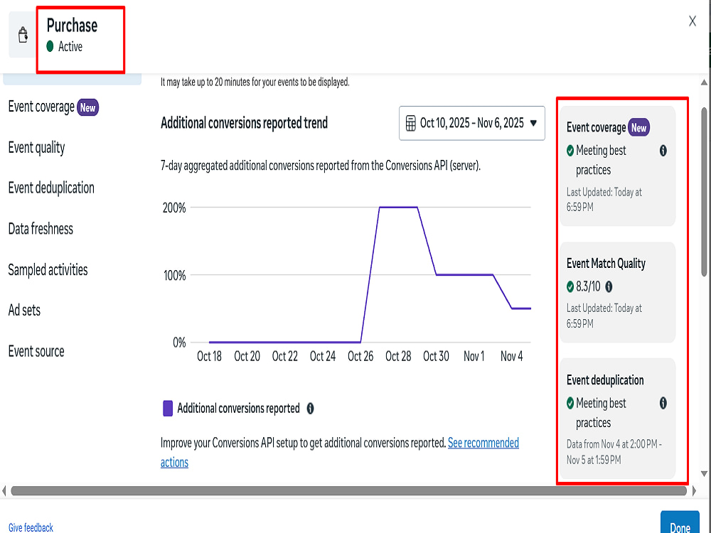Click the New badge in the Event coverage card

pos(638,128)
